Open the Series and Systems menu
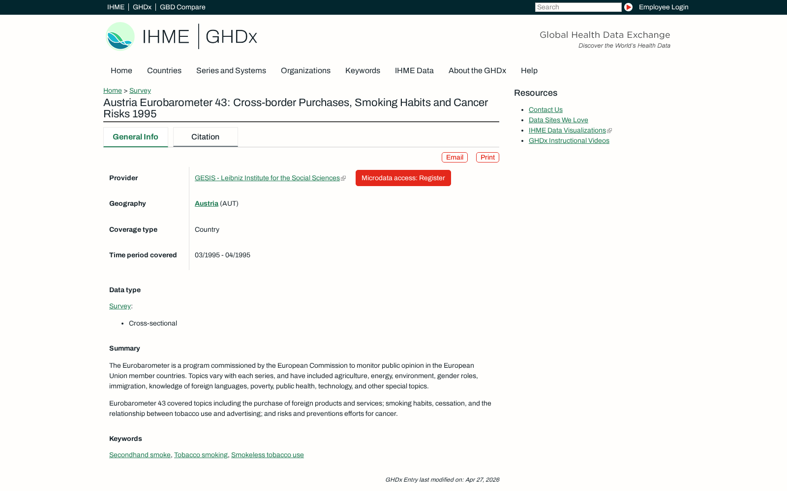This screenshot has width=787, height=491. tap(231, 71)
